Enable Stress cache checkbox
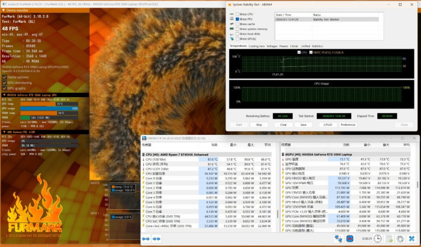Image resolution: width=421 pixels, height=247 pixels. point(238,24)
